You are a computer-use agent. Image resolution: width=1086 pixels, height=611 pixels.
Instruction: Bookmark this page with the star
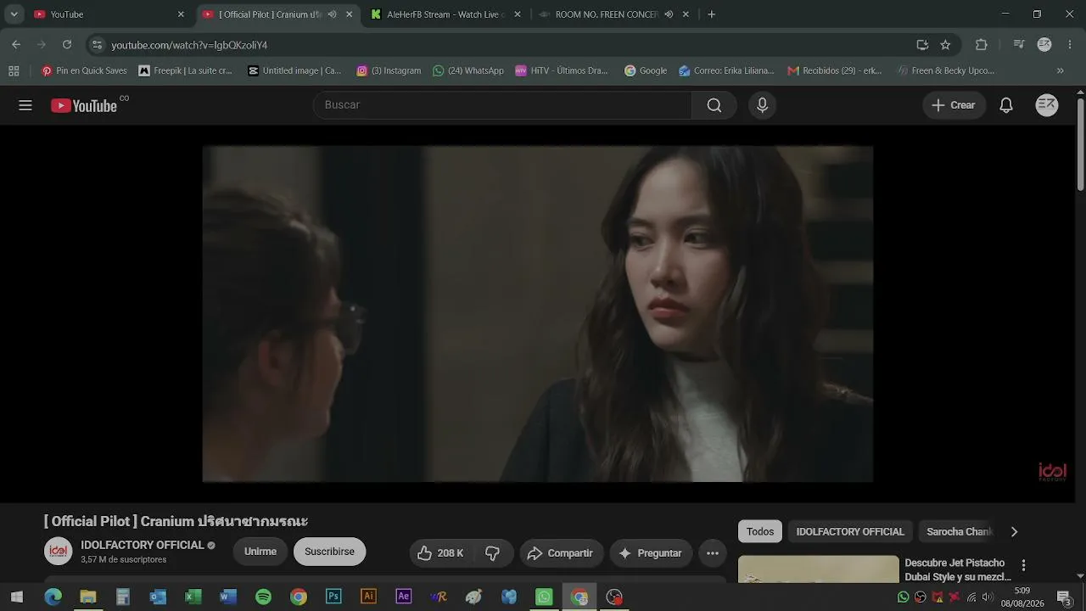pyautogui.click(x=945, y=45)
